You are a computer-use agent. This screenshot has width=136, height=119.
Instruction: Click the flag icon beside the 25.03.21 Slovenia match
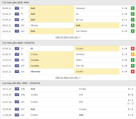17,72
